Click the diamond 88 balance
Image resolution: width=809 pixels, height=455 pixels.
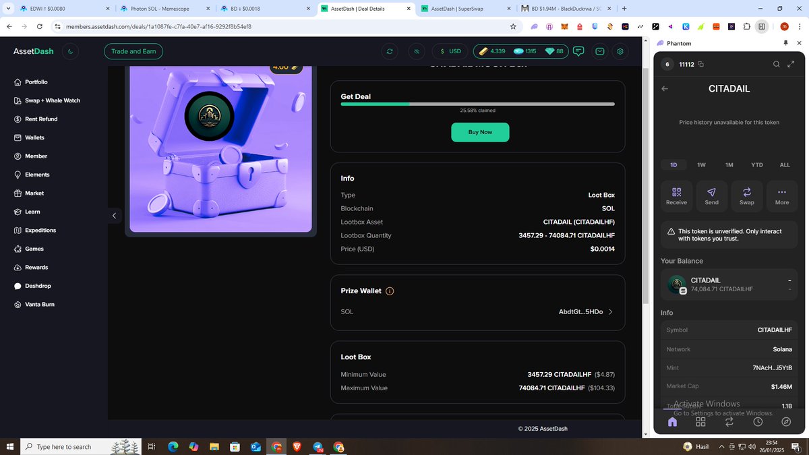coord(554,51)
